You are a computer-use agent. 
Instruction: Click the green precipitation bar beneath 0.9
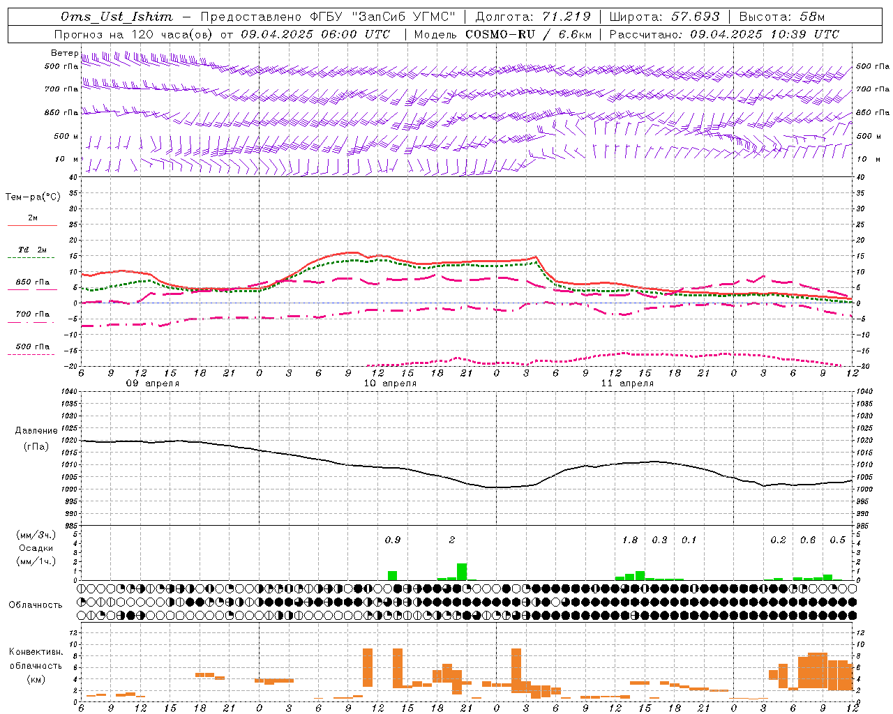(x=392, y=575)
